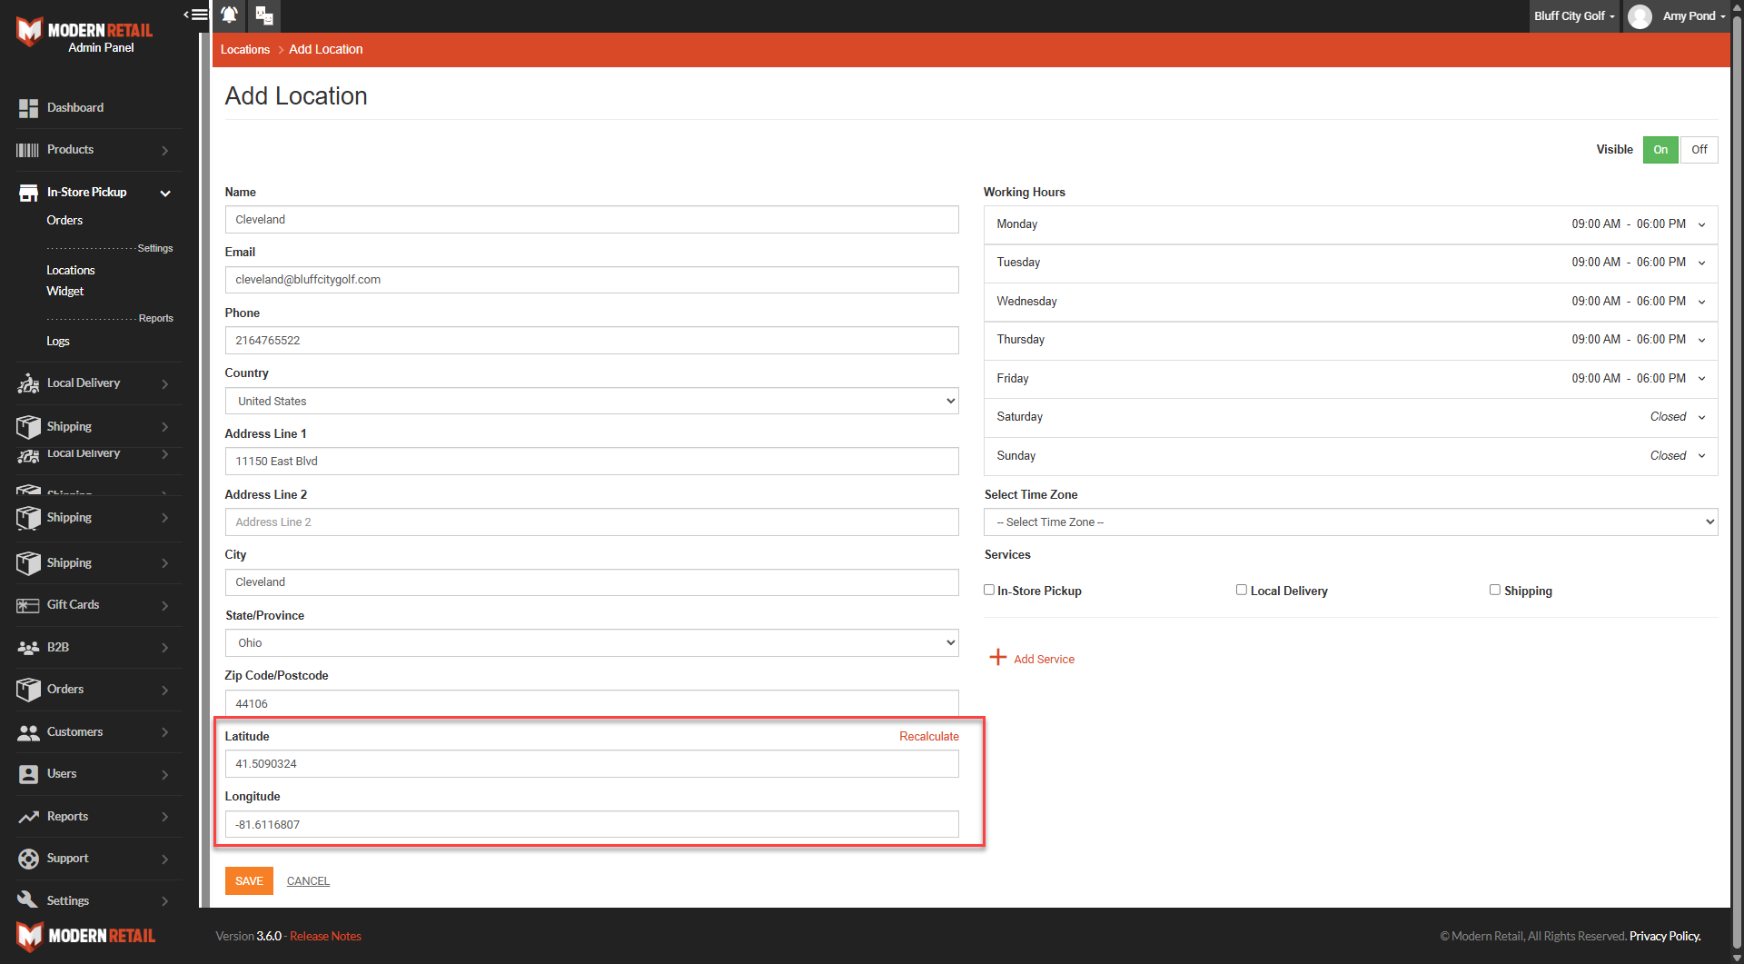Click the Email input field

click(x=591, y=279)
